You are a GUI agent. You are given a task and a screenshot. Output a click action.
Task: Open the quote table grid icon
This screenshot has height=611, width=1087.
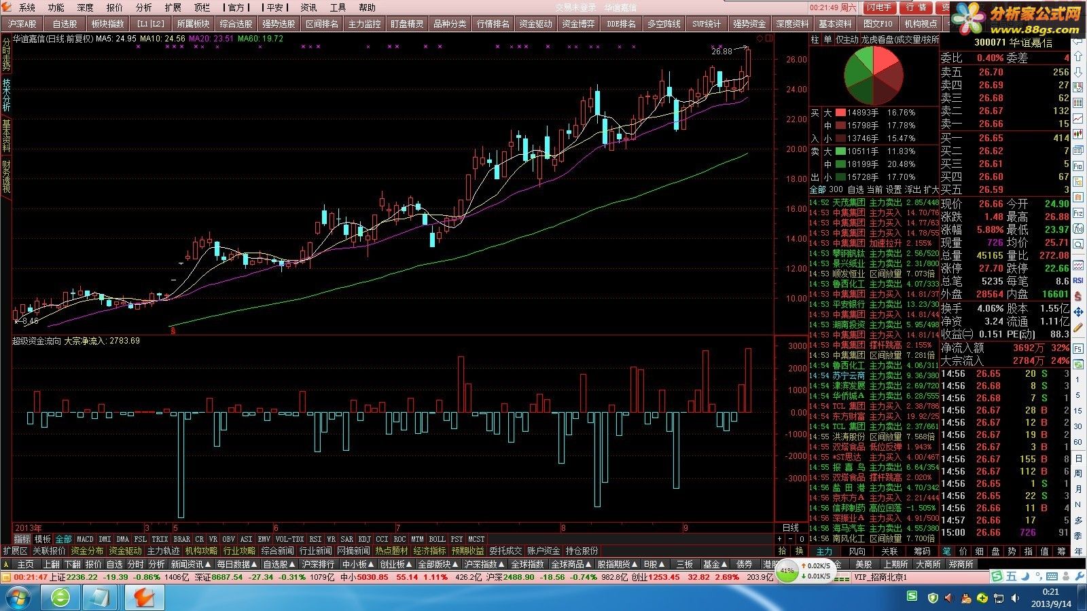[1078, 103]
